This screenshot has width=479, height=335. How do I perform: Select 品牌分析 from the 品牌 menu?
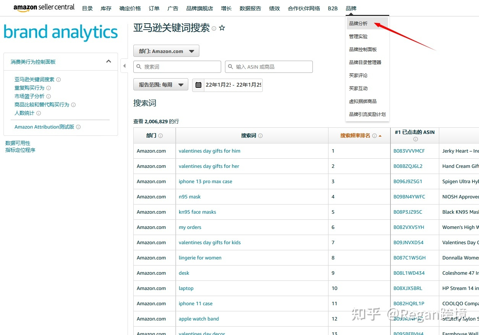(x=358, y=24)
